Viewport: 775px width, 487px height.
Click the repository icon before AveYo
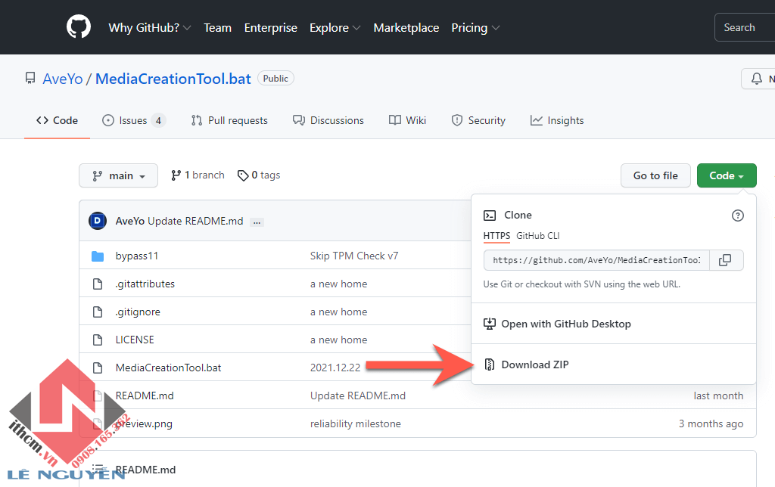coord(30,78)
